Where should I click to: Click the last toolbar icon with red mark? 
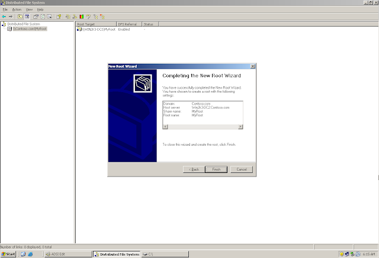coord(102,17)
